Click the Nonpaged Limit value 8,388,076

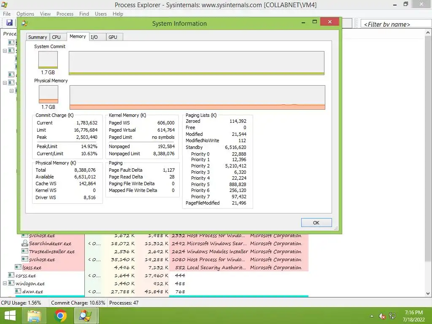[164, 154]
